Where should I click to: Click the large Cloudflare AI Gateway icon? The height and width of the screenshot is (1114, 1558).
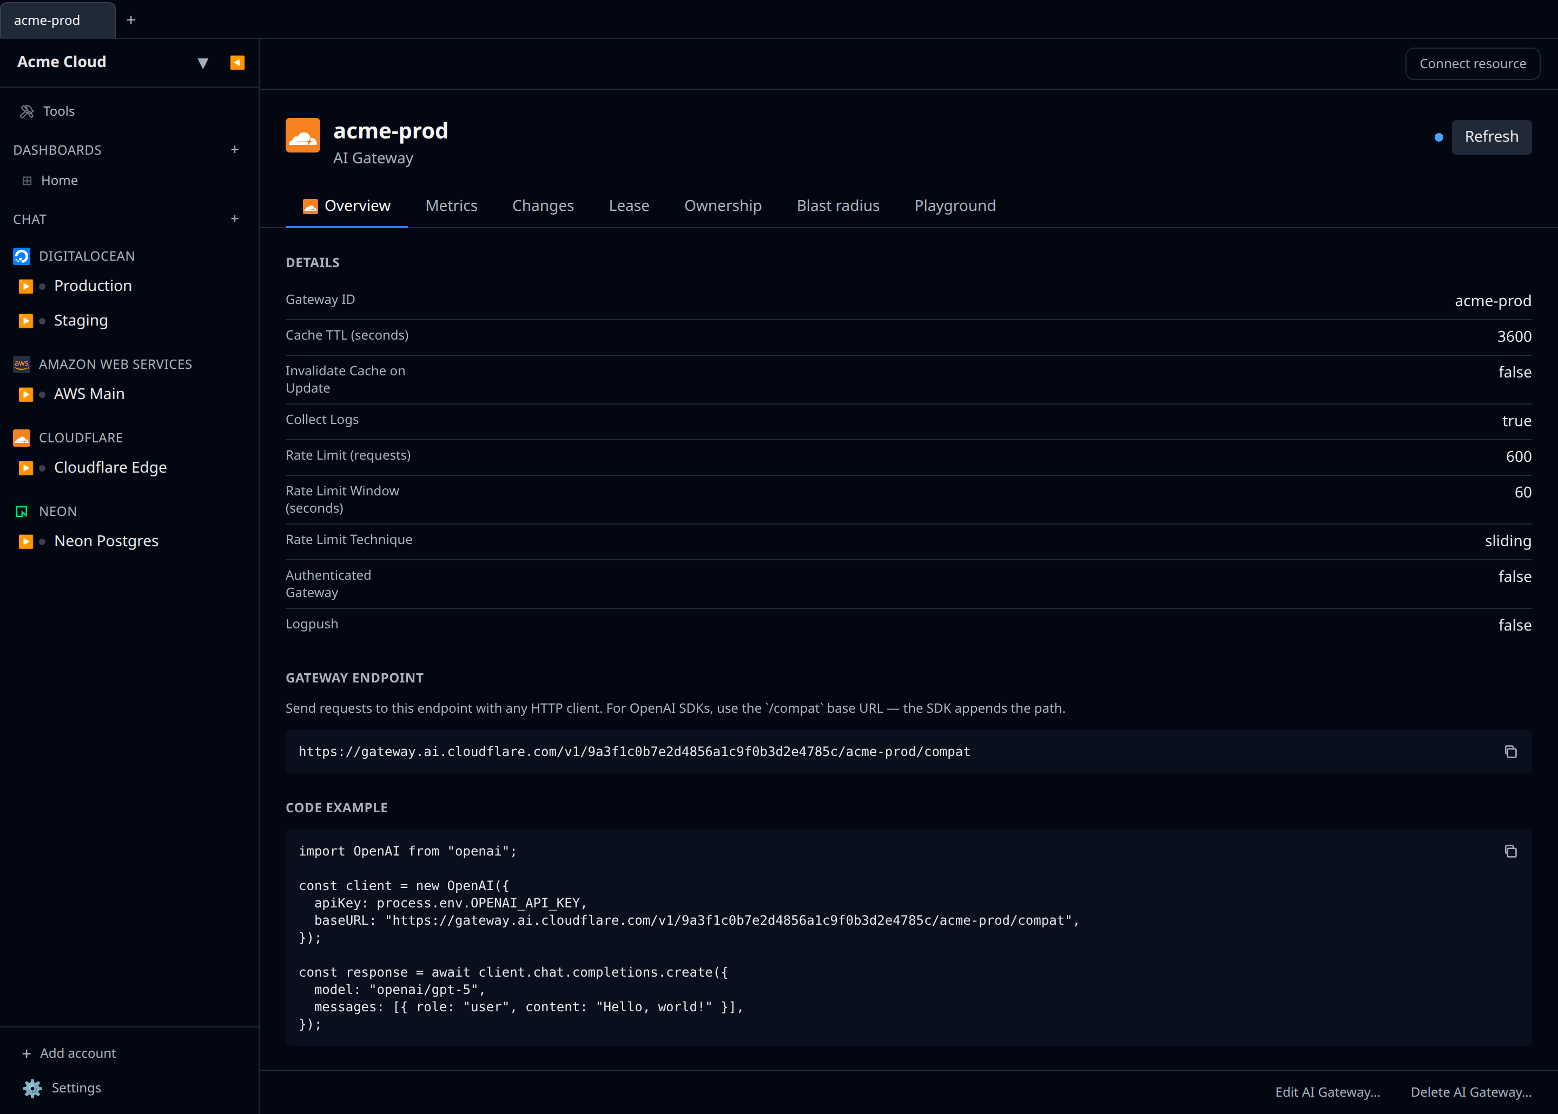tap(302, 135)
